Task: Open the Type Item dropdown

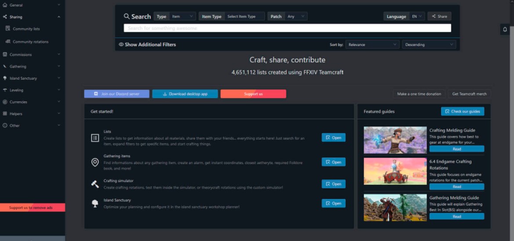Action: [x=182, y=16]
